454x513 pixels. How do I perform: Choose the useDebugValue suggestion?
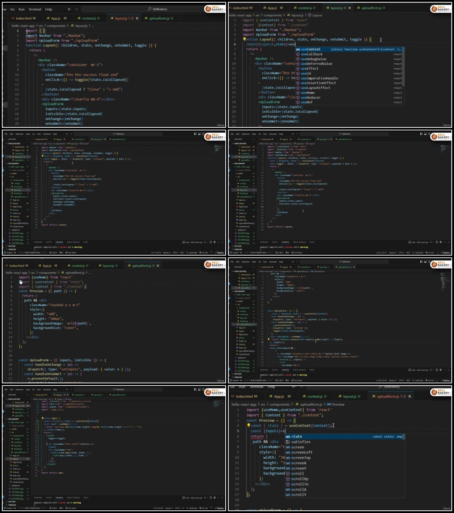[349, 59]
